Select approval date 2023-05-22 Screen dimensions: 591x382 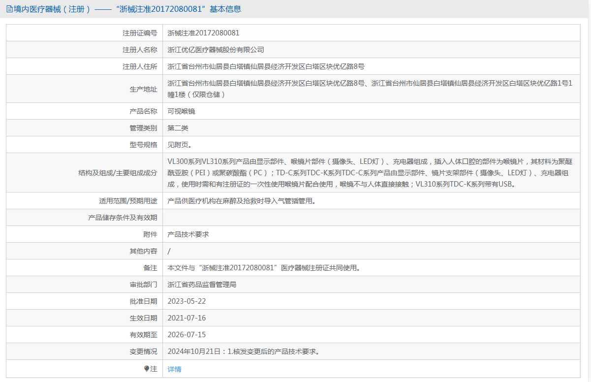pos(187,301)
